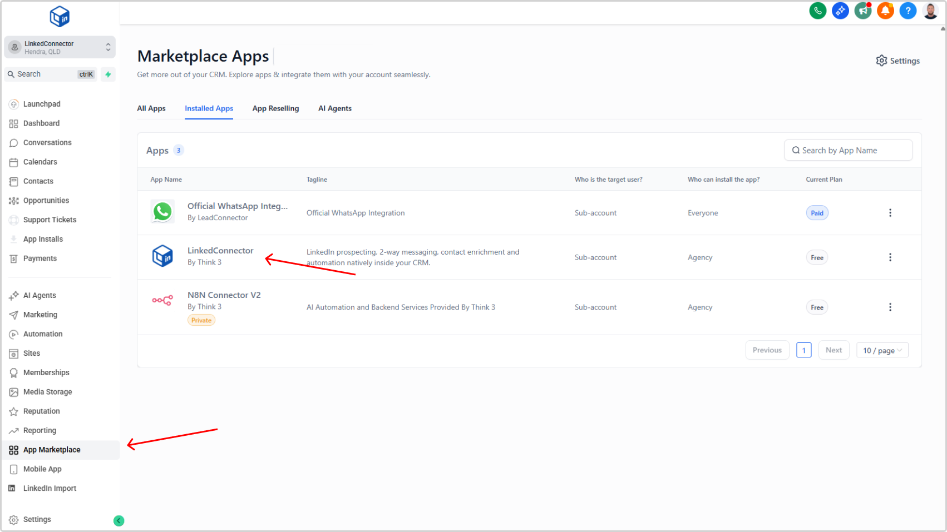Expand the 10 / page dropdown

point(882,350)
